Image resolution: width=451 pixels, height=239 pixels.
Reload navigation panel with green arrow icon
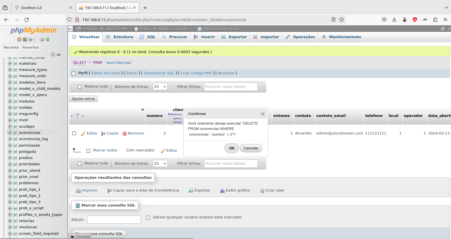coord(48,39)
